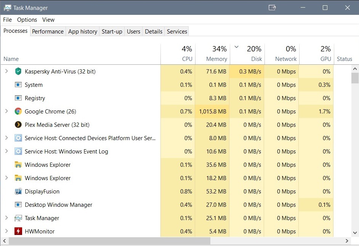Click the vertical scrollbar down arrow

tap(355, 232)
